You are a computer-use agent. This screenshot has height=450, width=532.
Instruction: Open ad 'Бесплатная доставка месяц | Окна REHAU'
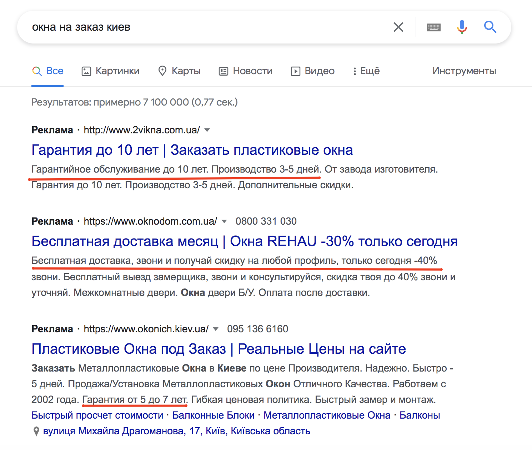pyautogui.click(x=245, y=241)
